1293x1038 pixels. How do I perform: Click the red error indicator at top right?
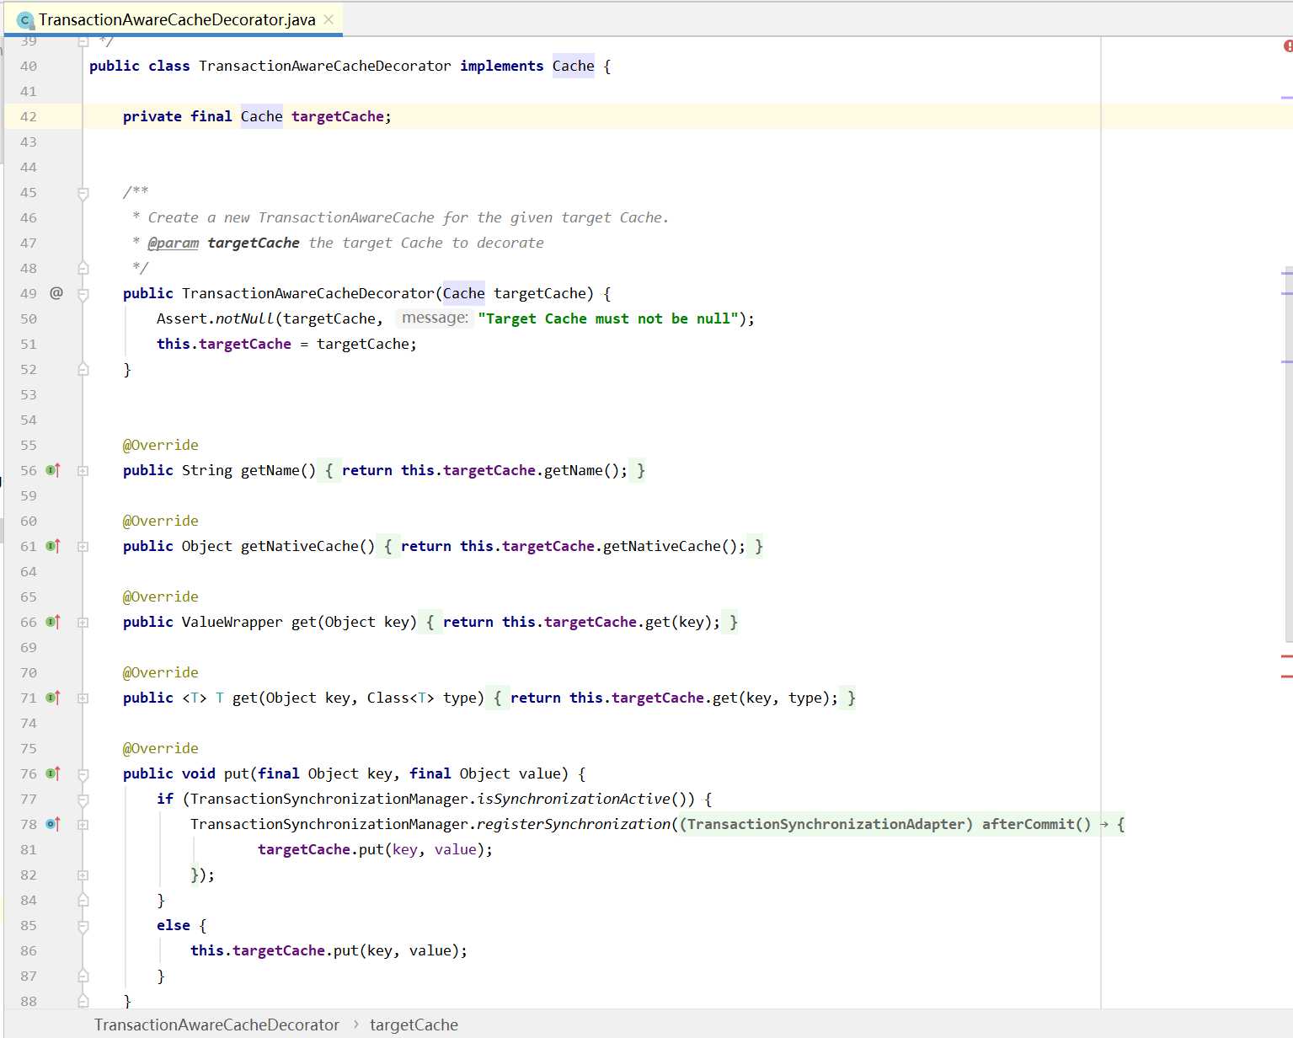pyautogui.click(x=1288, y=46)
